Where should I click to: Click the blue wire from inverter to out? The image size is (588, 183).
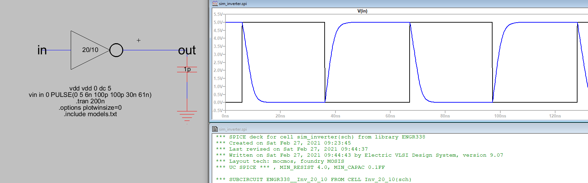151,50
